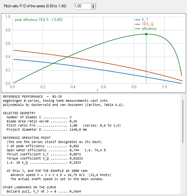The width and height of the screenshot is (187, 196).
Task: Click the 'Number of blades Z' line
Action: (39, 117)
